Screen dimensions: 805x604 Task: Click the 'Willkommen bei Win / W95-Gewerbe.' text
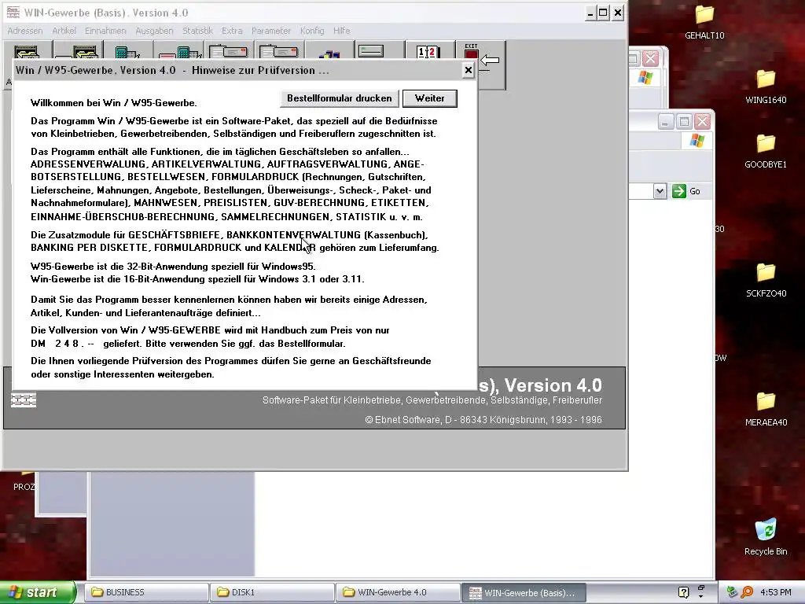(113, 103)
